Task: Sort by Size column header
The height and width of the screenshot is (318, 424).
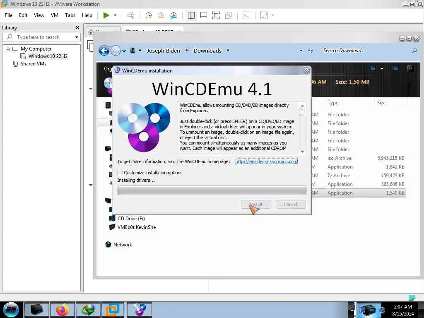Action: point(381,103)
